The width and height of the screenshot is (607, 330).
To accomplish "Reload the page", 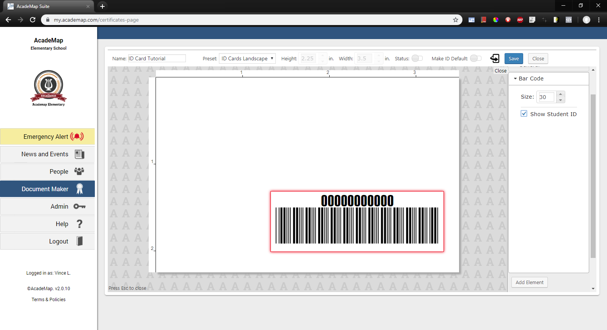I will tap(33, 20).
